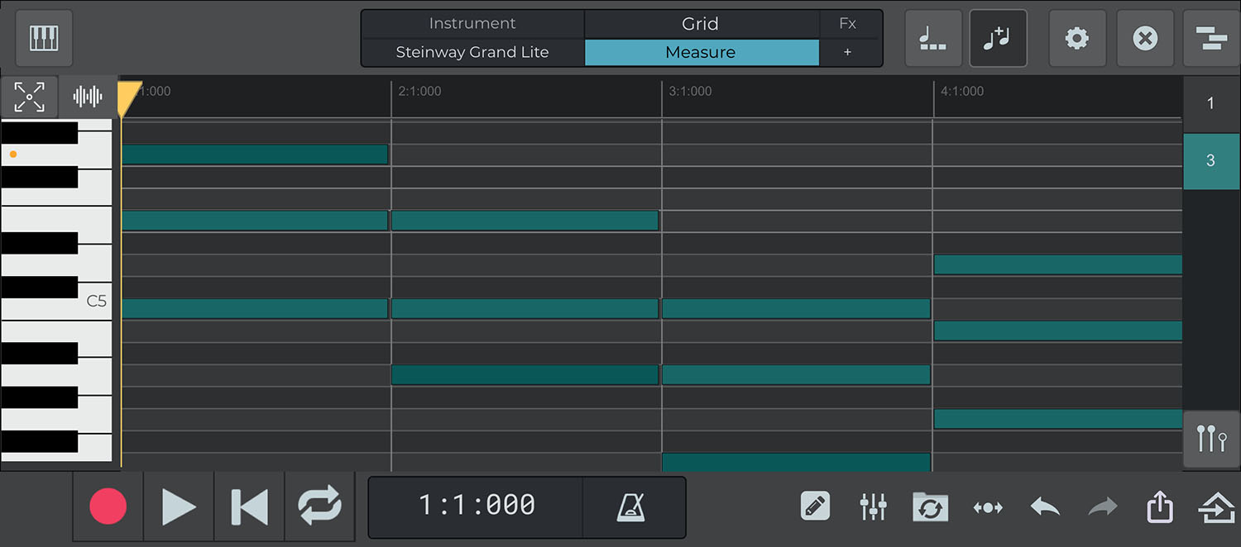Select track 1 in the track list
The width and height of the screenshot is (1241, 547).
(x=1210, y=104)
